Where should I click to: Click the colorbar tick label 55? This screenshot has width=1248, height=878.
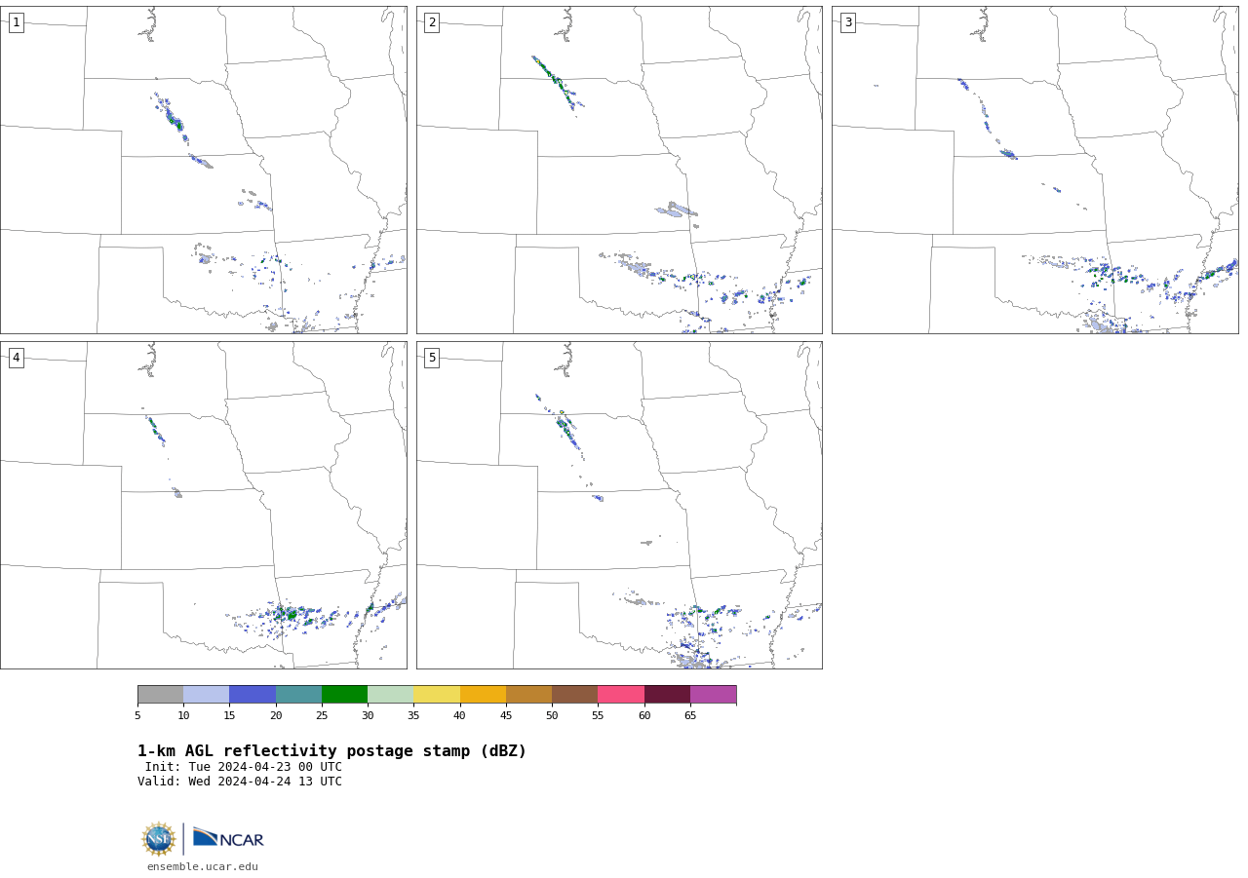click(598, 716)
